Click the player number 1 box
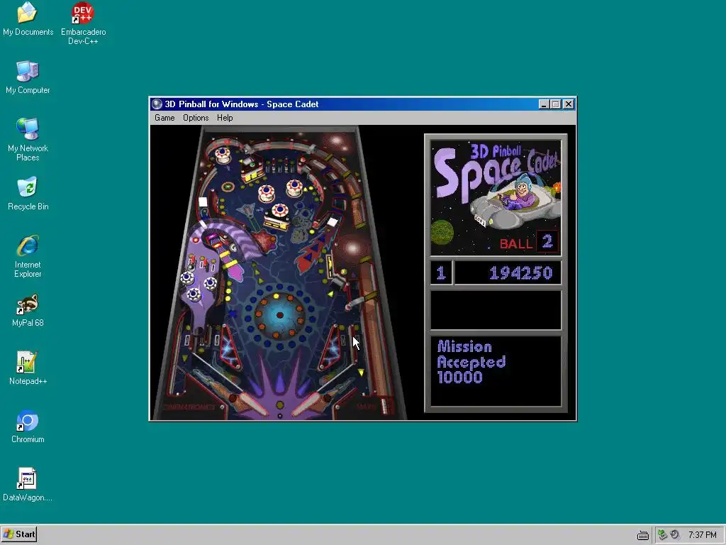 (x=441, y=272)
